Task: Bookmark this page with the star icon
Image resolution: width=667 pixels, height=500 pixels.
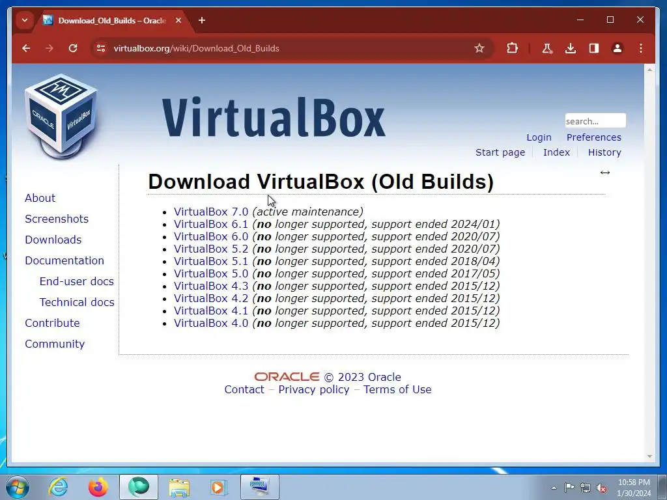Action: (479, 48)
